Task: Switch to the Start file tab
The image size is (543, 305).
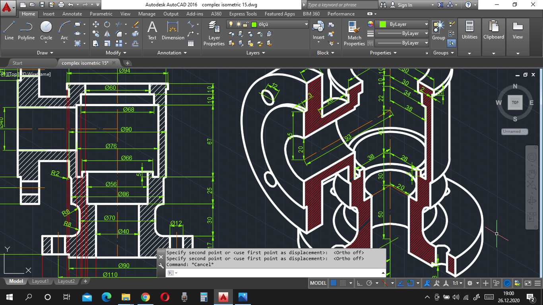Action: pyautogui.click(x=17, y=63)
